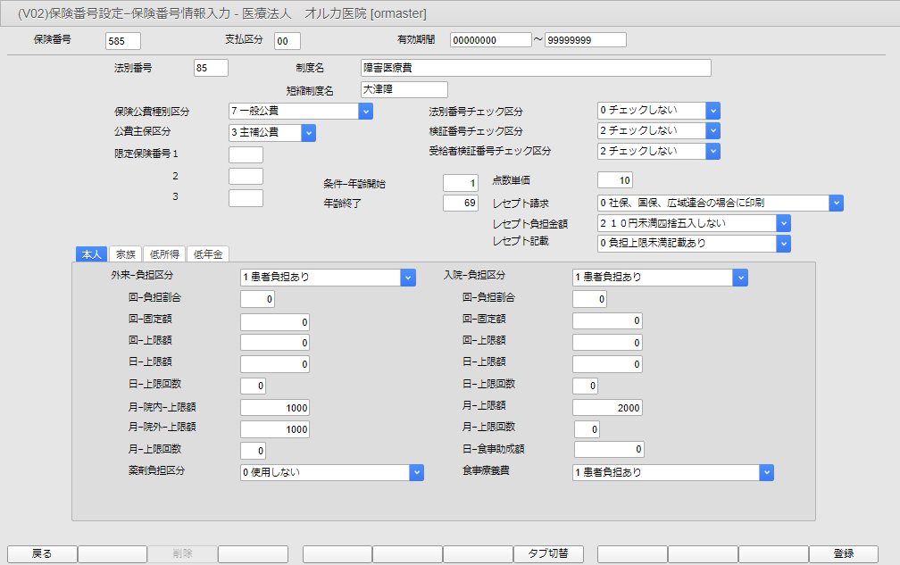Expand the レセプト請求 dropdown

click(x=836, y=203)
